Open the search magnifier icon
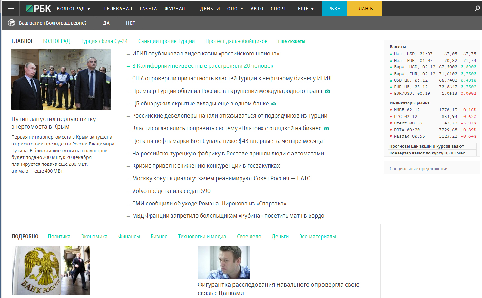 tap(477, 8)
